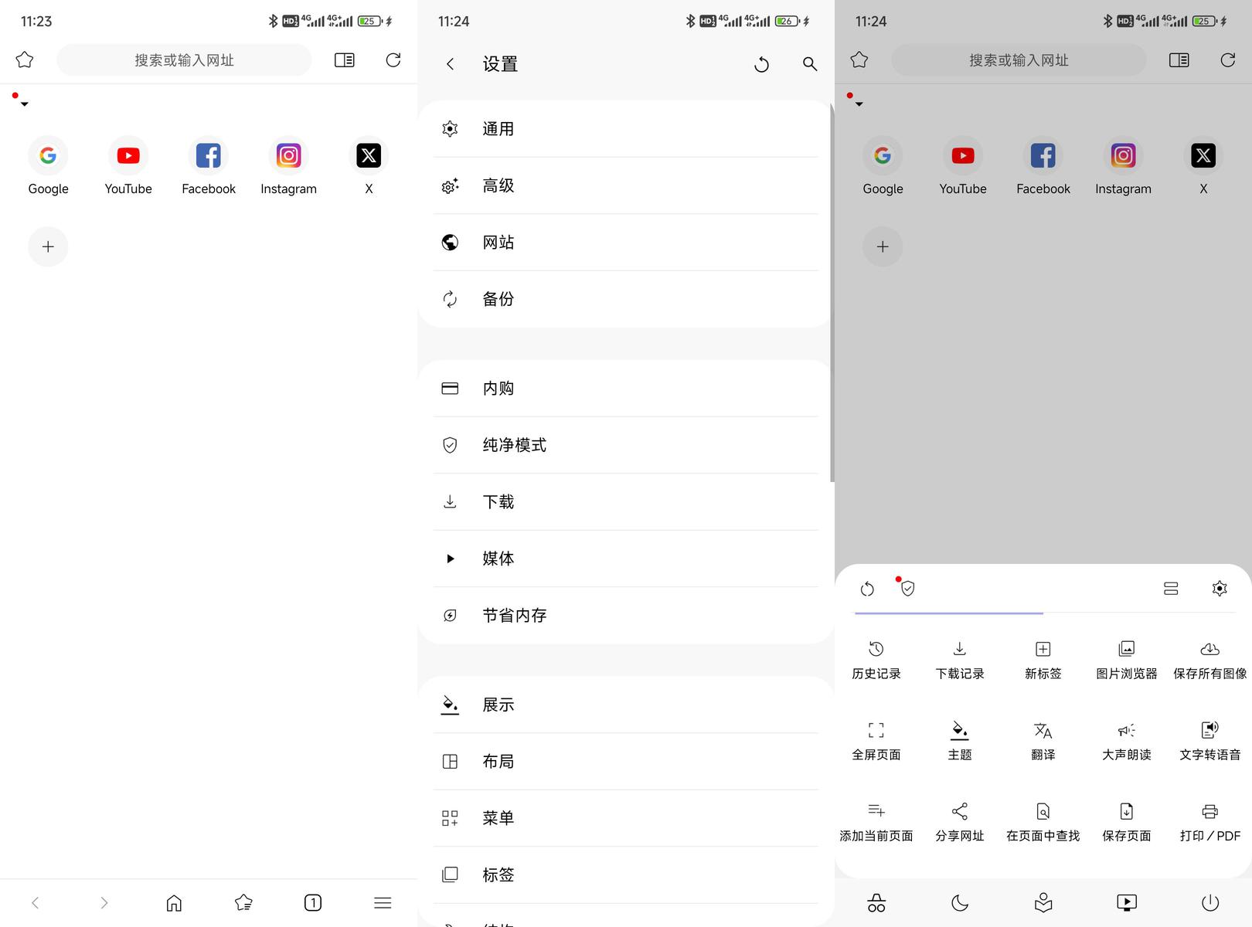Open the hamburger menu in bottom bar

[x=383, y=902]
